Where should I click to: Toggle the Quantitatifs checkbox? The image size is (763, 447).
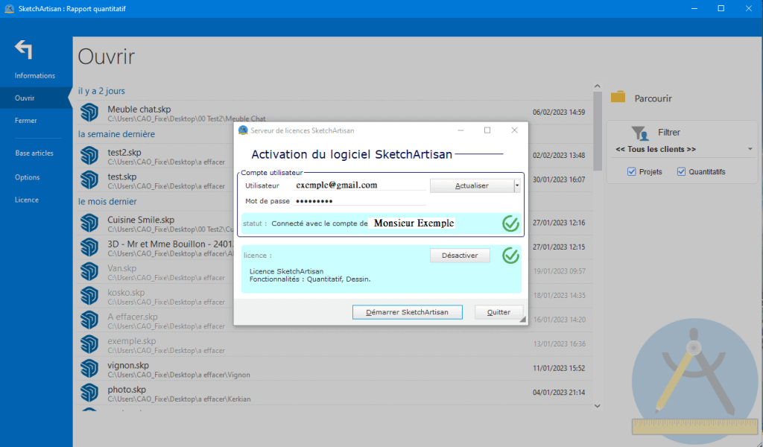(x=681, y=171)
